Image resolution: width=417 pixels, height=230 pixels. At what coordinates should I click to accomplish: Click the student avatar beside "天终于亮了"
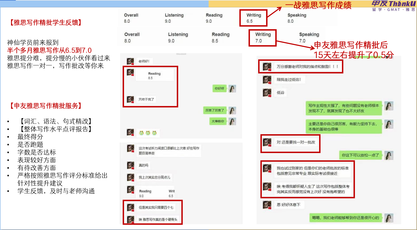(130, 99)
